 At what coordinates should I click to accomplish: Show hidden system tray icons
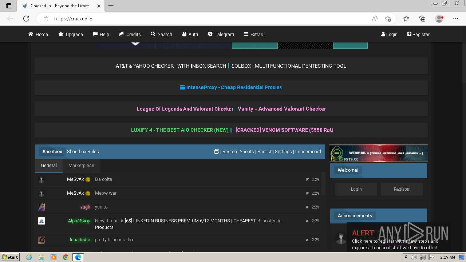406,257
